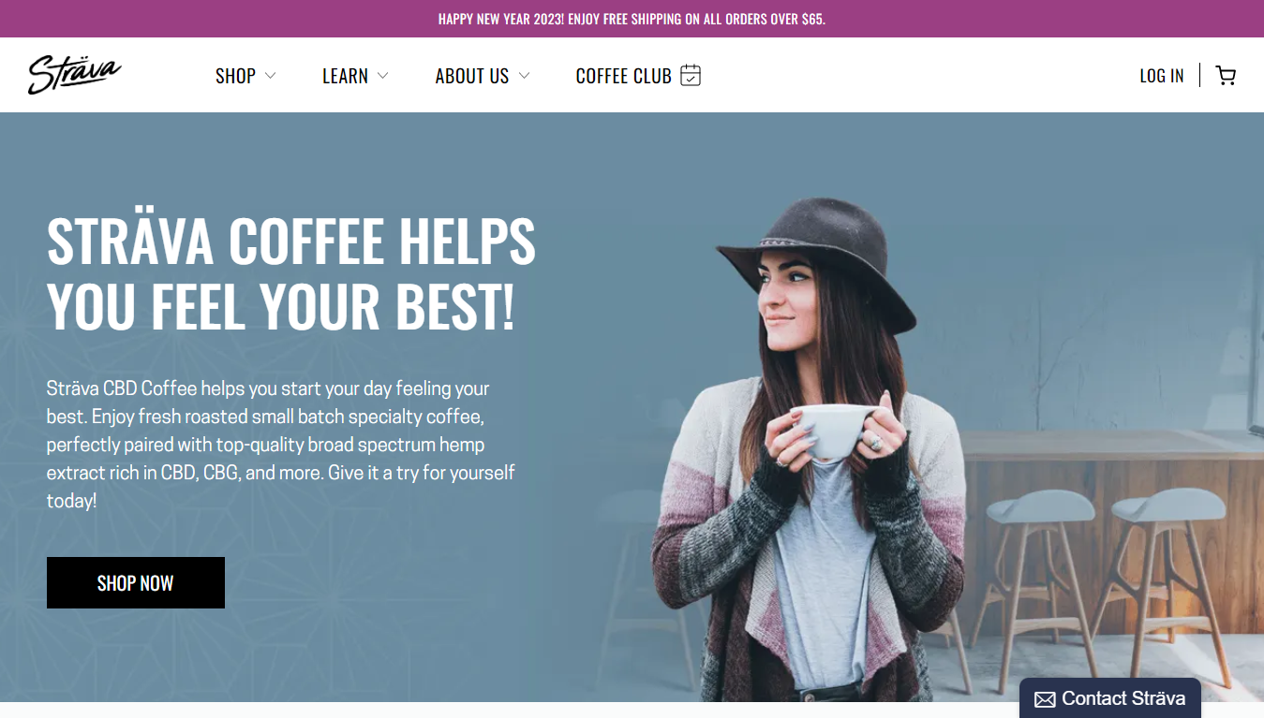Open the shopping cart icon
This screenshot has width=1264, height=718.
[1226, 76]
